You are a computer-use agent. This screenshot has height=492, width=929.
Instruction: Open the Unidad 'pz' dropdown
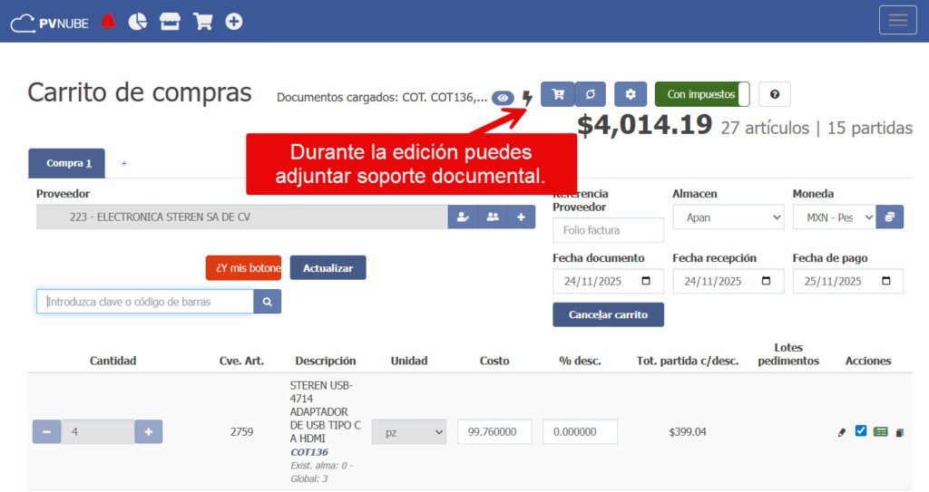click(408, 432)
